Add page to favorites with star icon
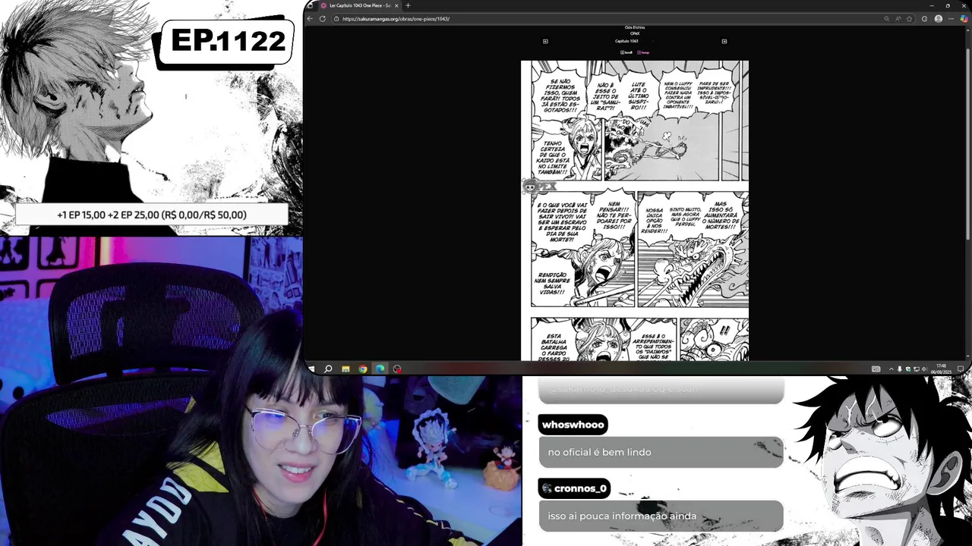This screenshot has width=972, height=546. (909, 18)
